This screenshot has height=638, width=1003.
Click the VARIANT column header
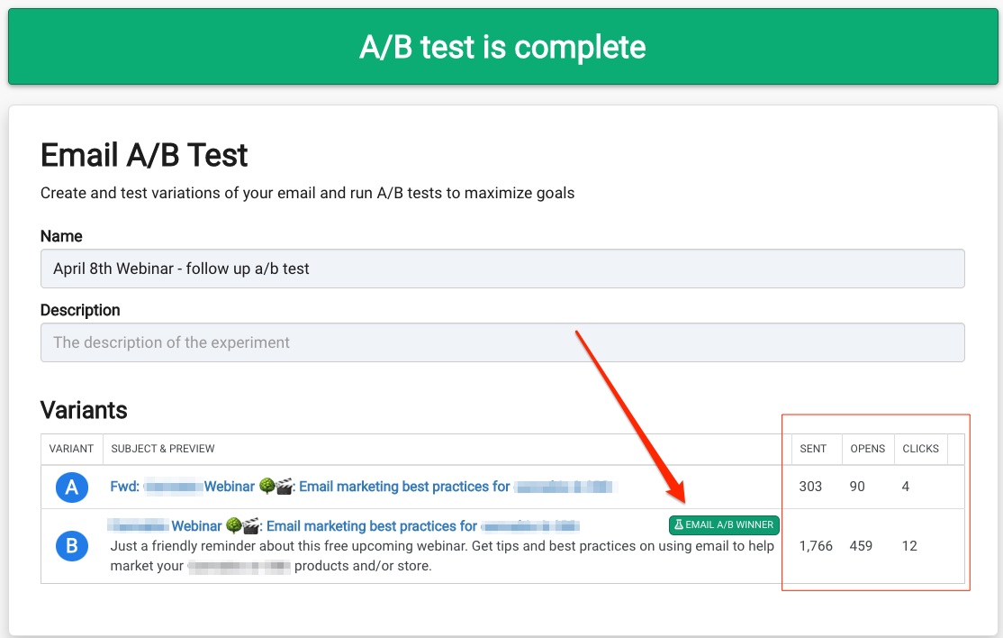coord(71,449)
